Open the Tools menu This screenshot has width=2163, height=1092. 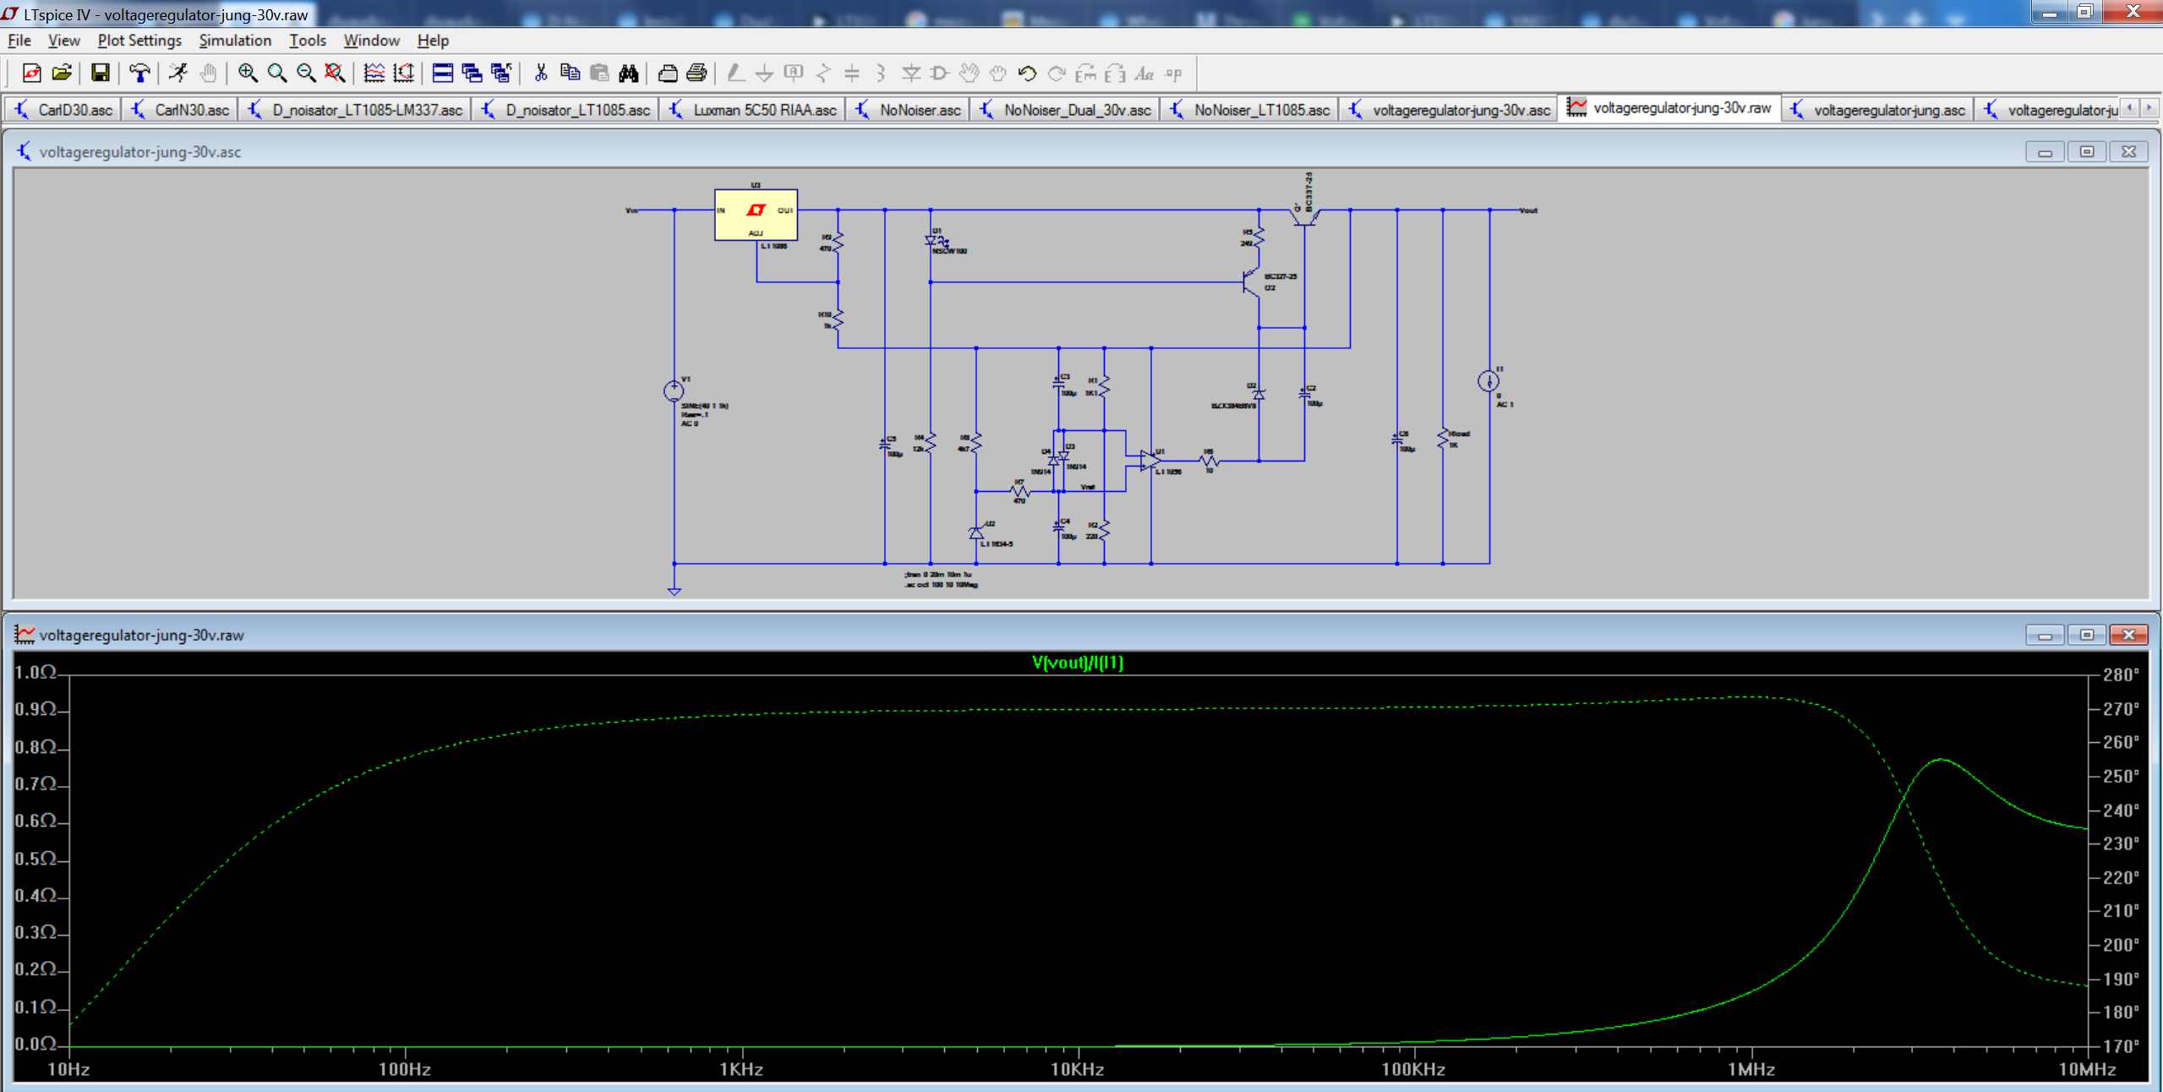307,41
